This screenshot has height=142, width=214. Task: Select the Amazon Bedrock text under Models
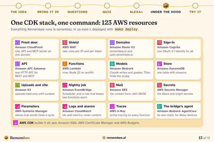click(x=121, y=68)
